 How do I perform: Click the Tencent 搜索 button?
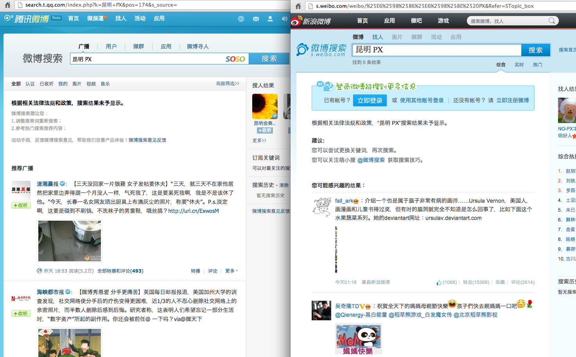click(x=269, y=59)
